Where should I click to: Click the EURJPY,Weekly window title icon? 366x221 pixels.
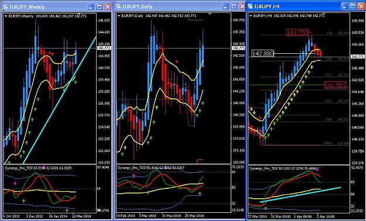point(6,7)
